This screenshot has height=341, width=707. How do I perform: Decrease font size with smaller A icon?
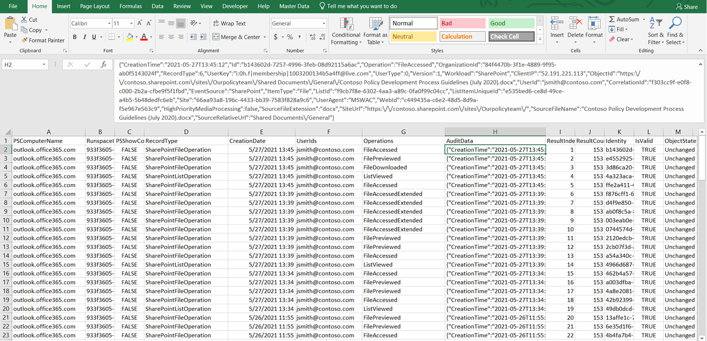click(x=149, y=23)
